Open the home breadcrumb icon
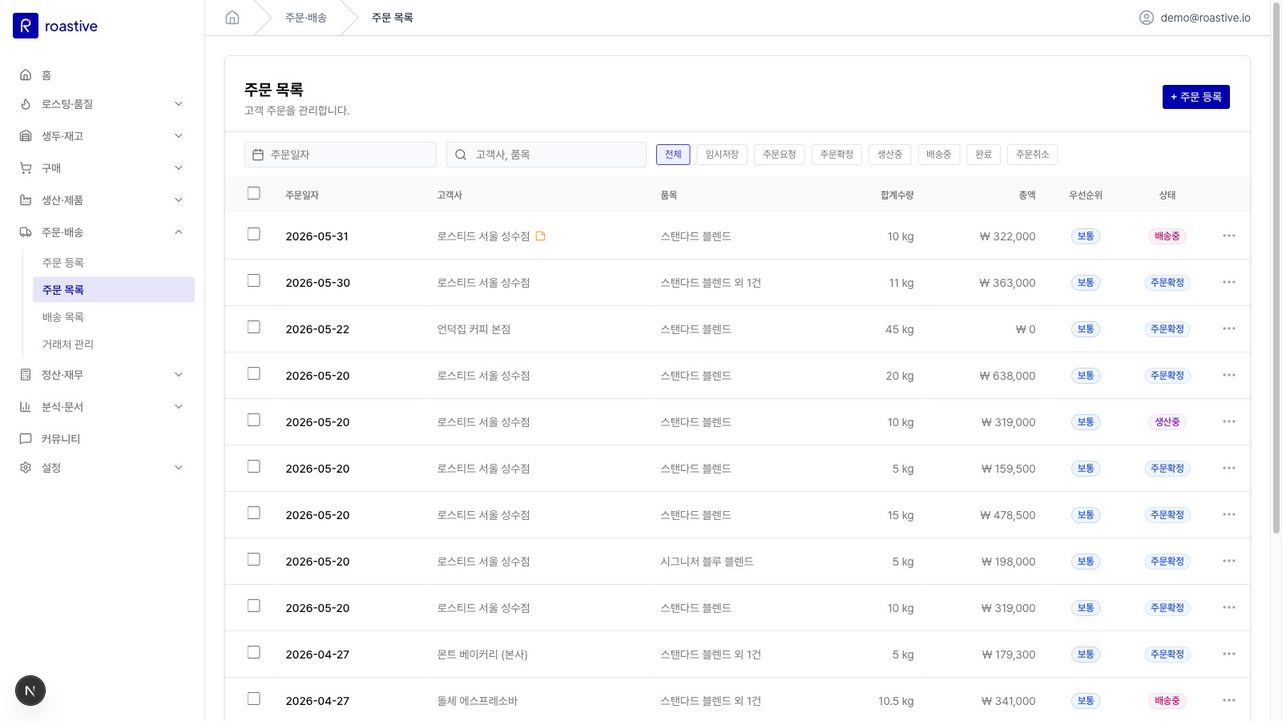Viewport: 1282px width, 721px height. click(232, 18)
